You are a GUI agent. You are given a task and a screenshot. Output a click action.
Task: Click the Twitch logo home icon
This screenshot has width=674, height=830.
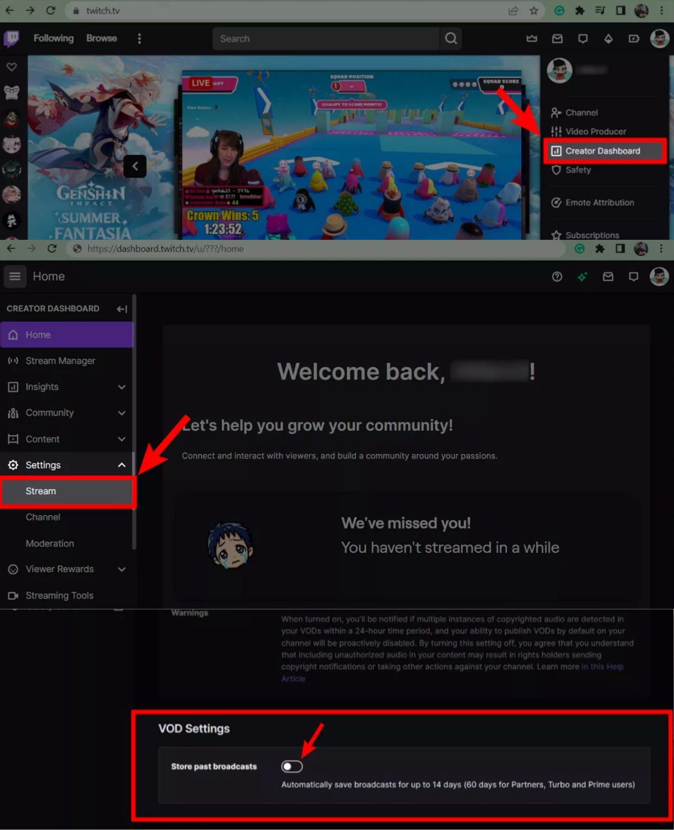click(11, 38)
